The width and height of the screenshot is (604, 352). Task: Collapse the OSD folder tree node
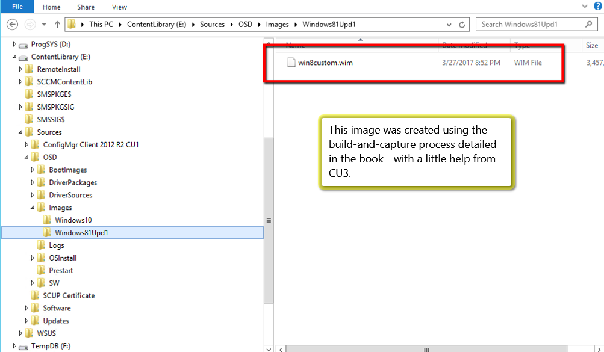(x=27, y=158)
